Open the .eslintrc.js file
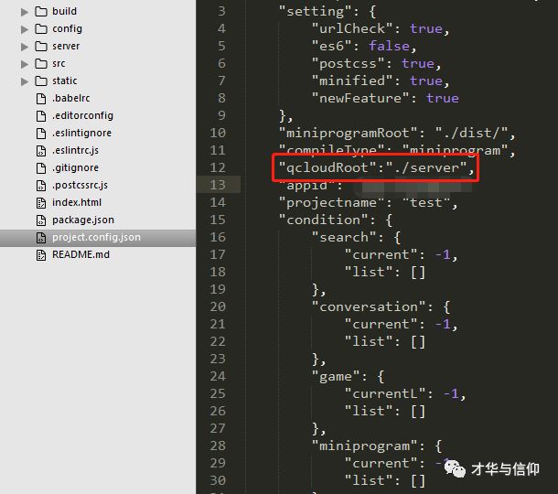 75,150
